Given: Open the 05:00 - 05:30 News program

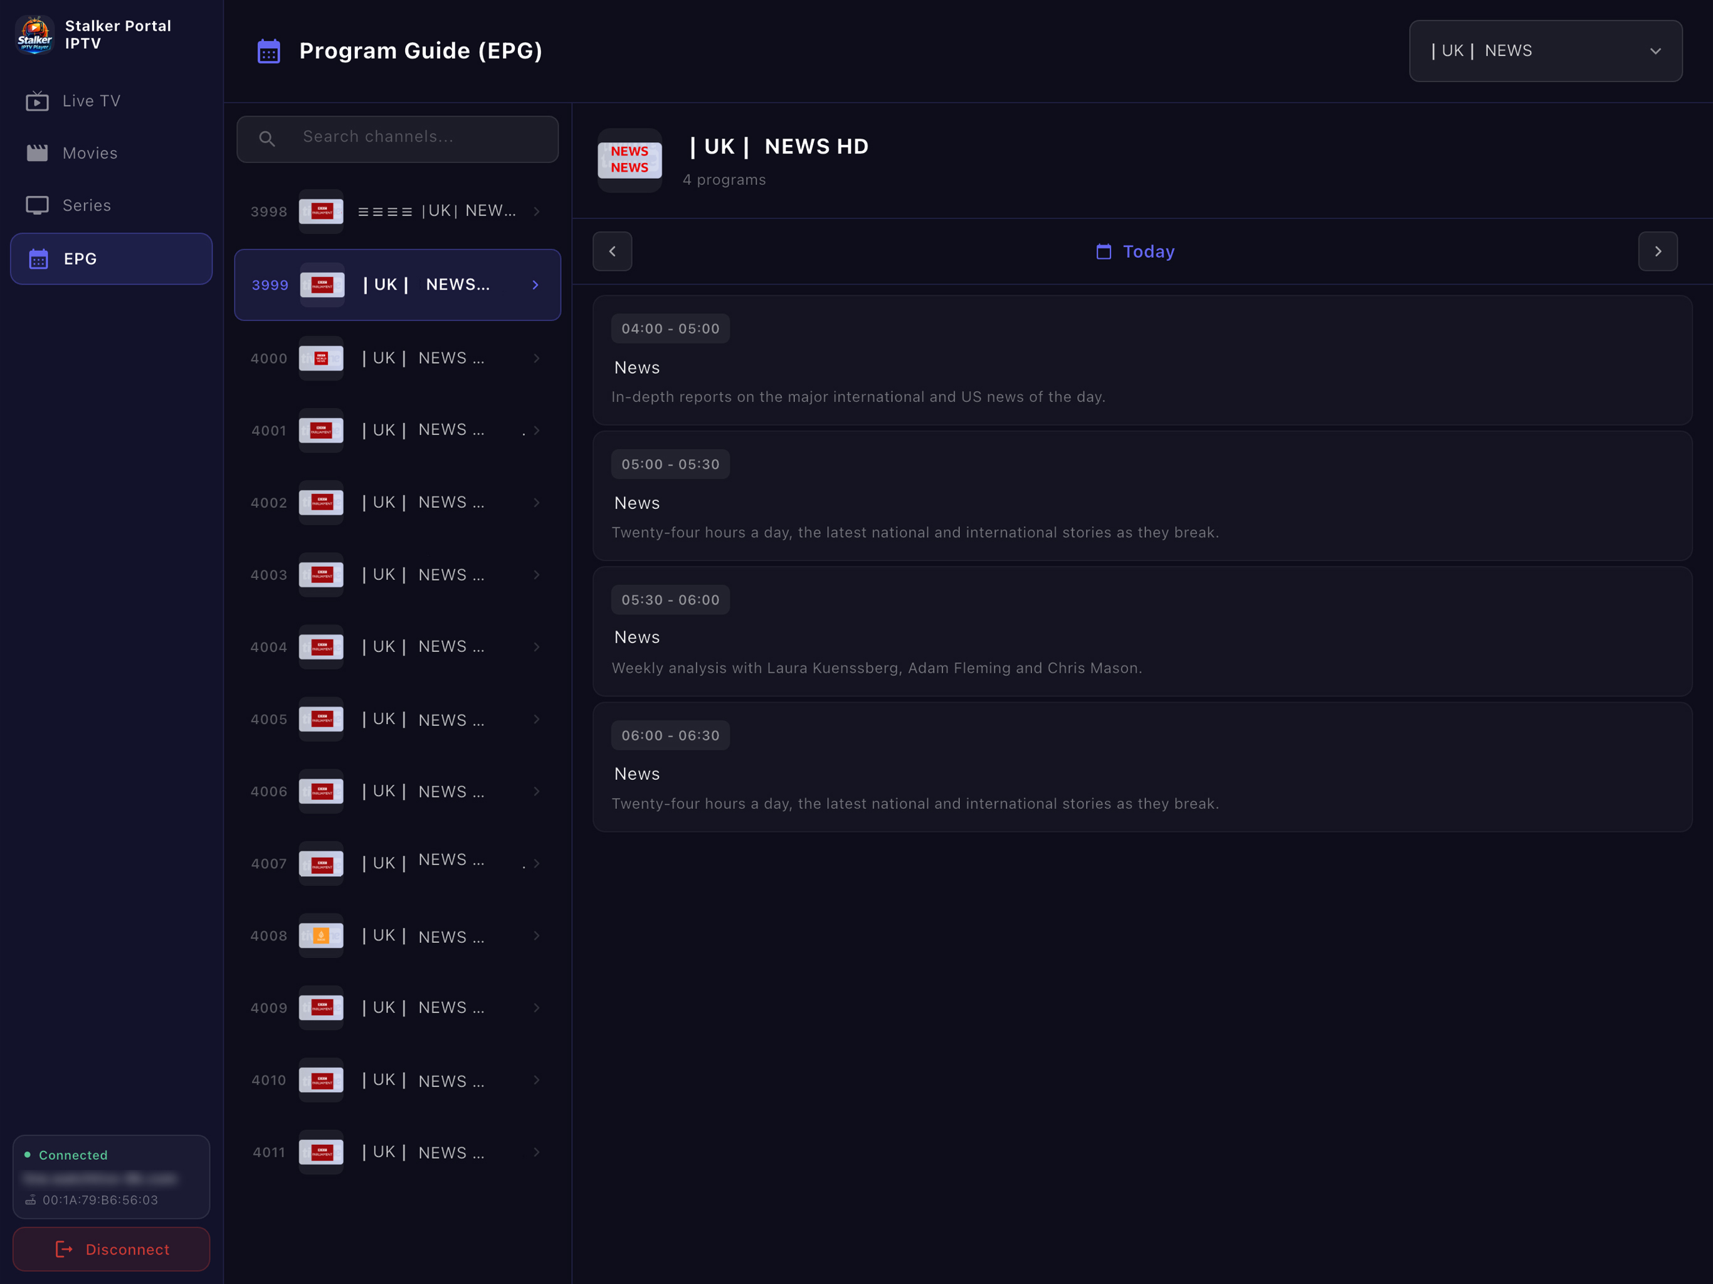Looking at the screenshot, I should pos(1142,496).
